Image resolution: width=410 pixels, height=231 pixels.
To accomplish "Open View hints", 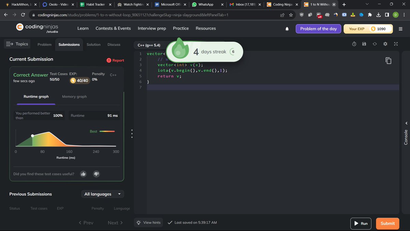I will 148,222.
